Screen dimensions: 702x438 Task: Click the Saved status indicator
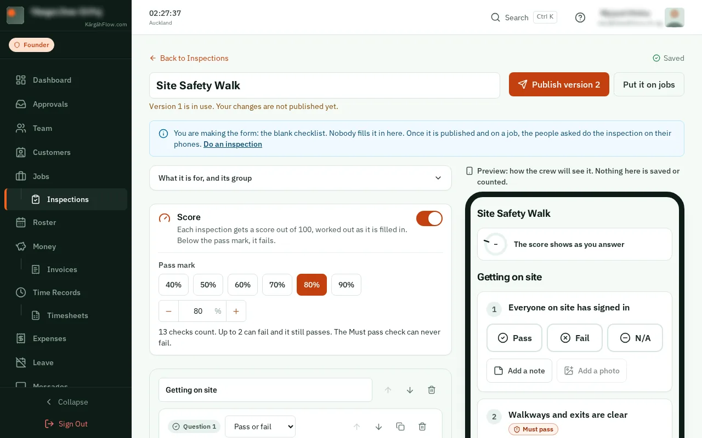click(669, 58)
